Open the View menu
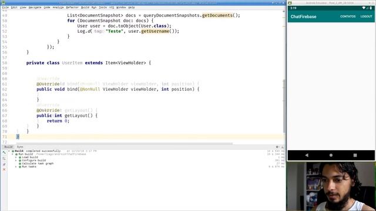The height and width of the screenshot is (211, 376). (x=23, y=8)
